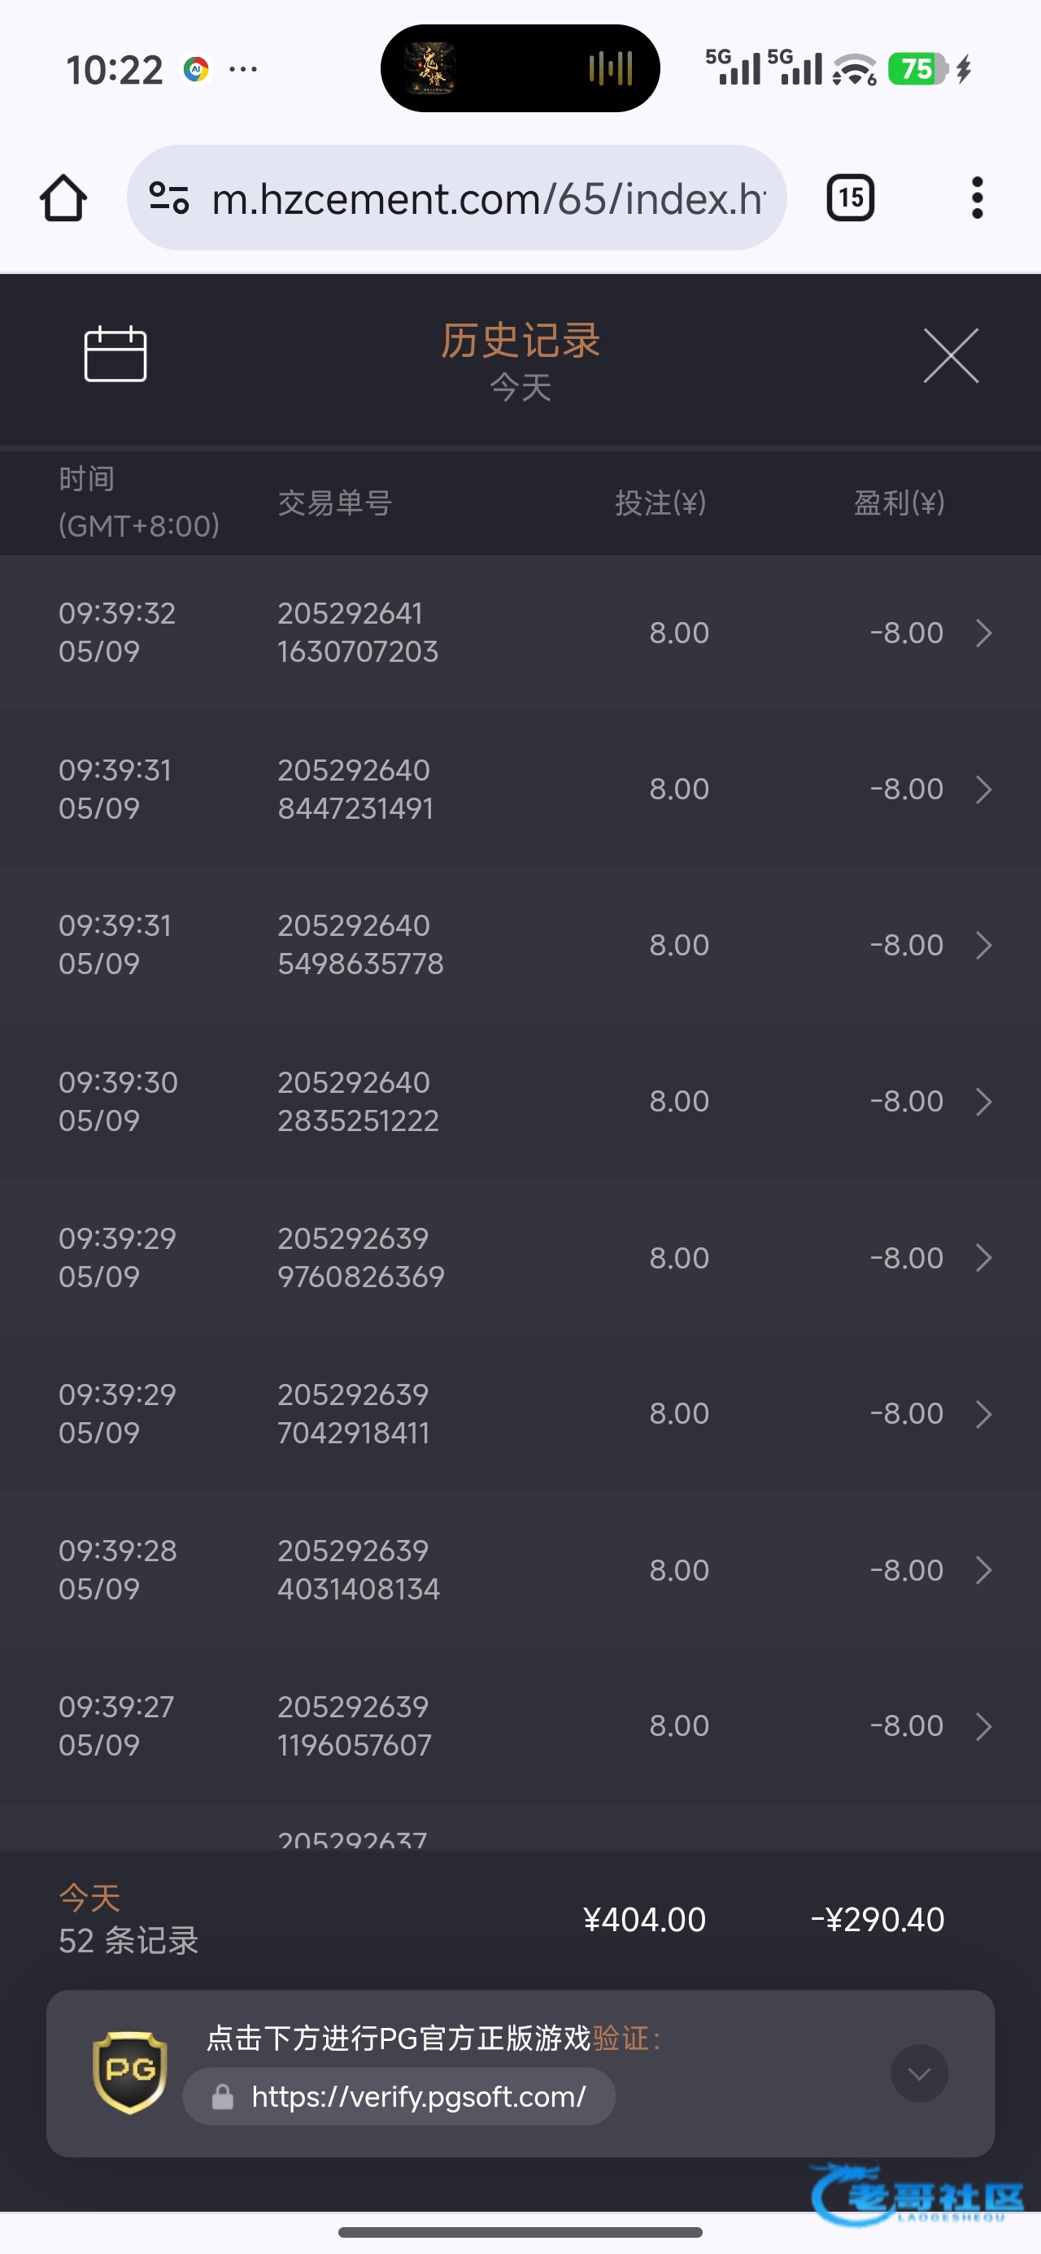Collapse the PG verification banner arrow

[x=919, y=2073]
